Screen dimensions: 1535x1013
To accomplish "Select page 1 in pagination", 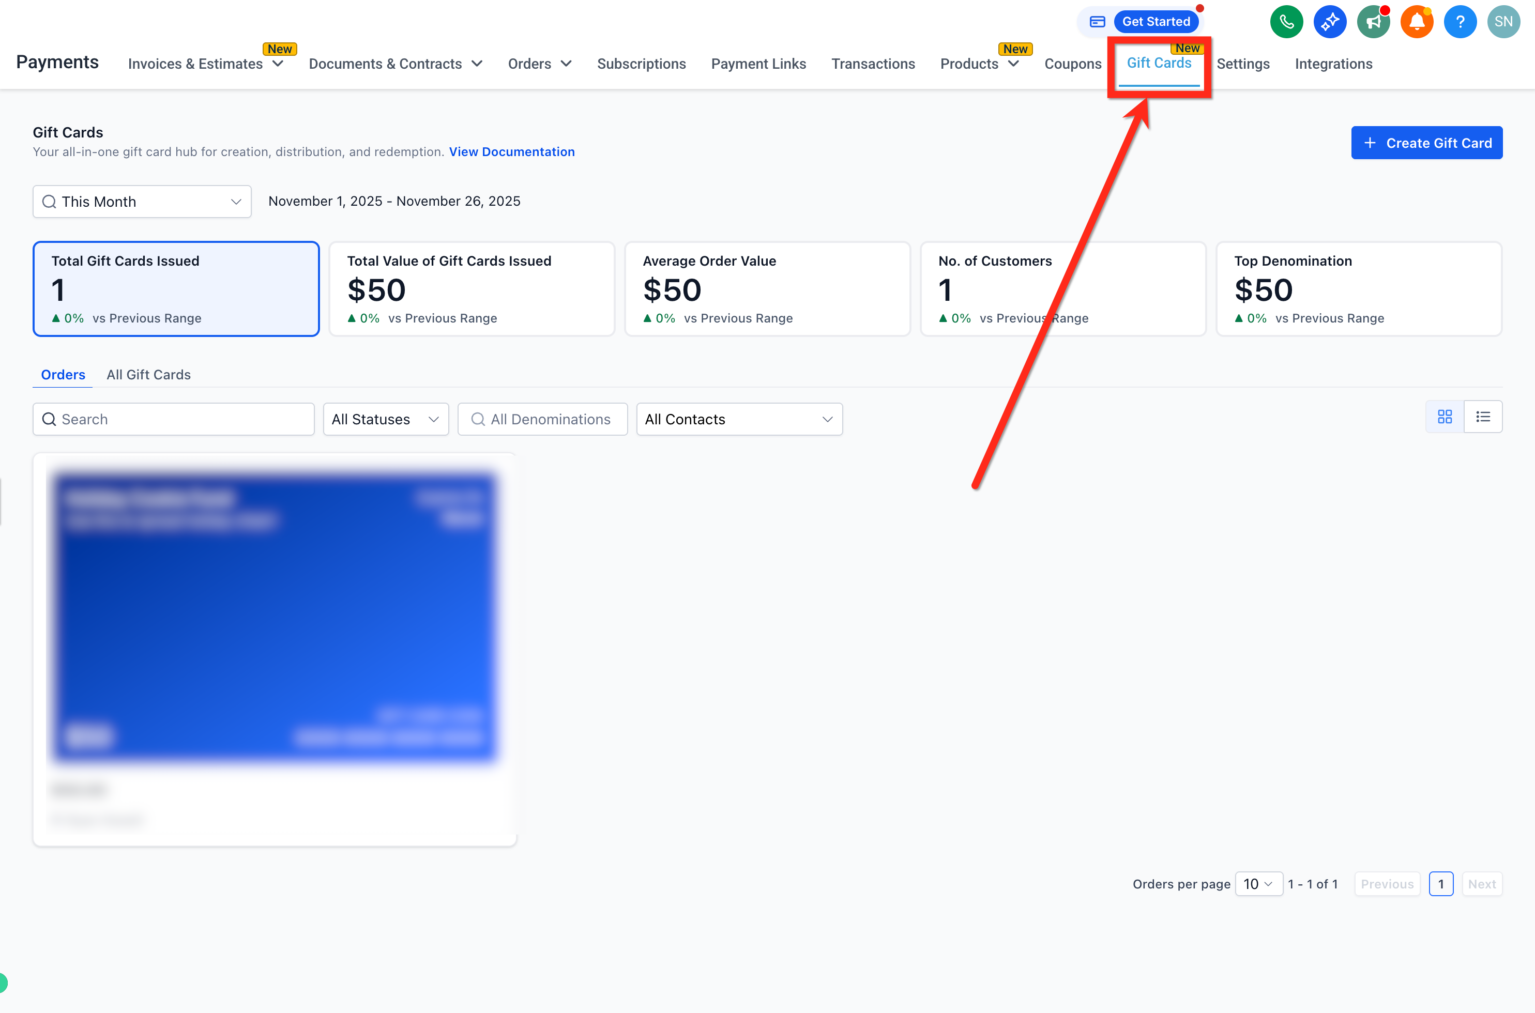I will click(x=1440, y=884).
